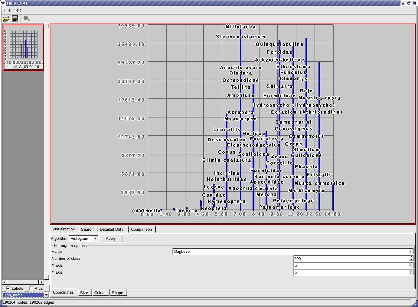Click the Myrmica rubra node label
This screenshot has width=418, height=307.
(319, 98)
